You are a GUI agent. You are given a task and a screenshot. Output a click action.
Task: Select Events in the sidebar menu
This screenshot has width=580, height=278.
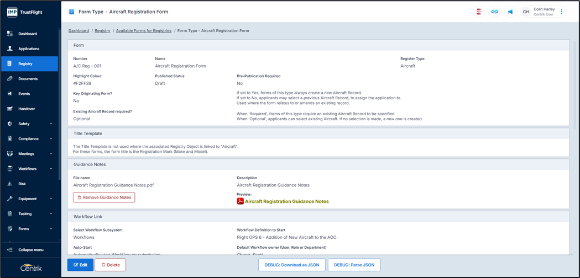24,94
